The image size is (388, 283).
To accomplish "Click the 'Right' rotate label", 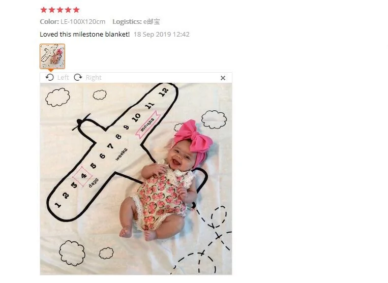I will pyautogui.click(x=94, y=78).
